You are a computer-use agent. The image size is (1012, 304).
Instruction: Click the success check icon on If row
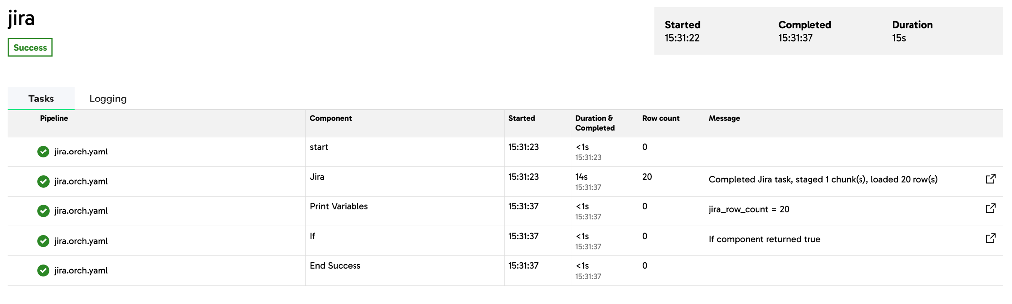43,241
